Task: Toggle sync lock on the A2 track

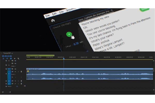Action: point(12,81)
